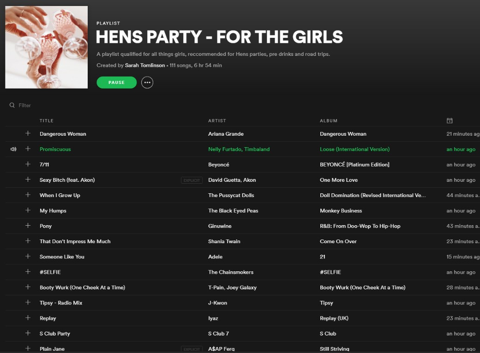The image size is (480, 353).
Task: Add 7/11 to library with plus icon
Action: point(28,164)
